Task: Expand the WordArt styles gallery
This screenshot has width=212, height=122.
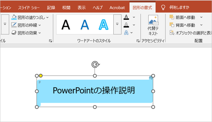Action: (117, 24)
